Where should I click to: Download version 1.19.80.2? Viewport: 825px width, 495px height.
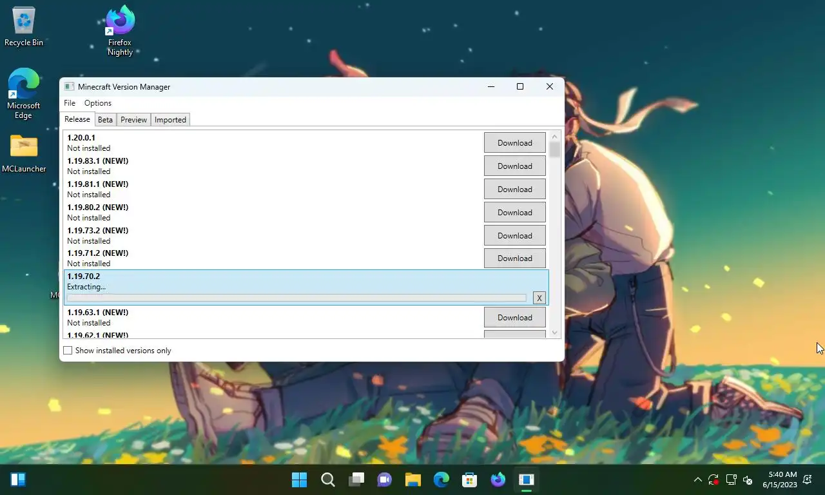point(515,213)
